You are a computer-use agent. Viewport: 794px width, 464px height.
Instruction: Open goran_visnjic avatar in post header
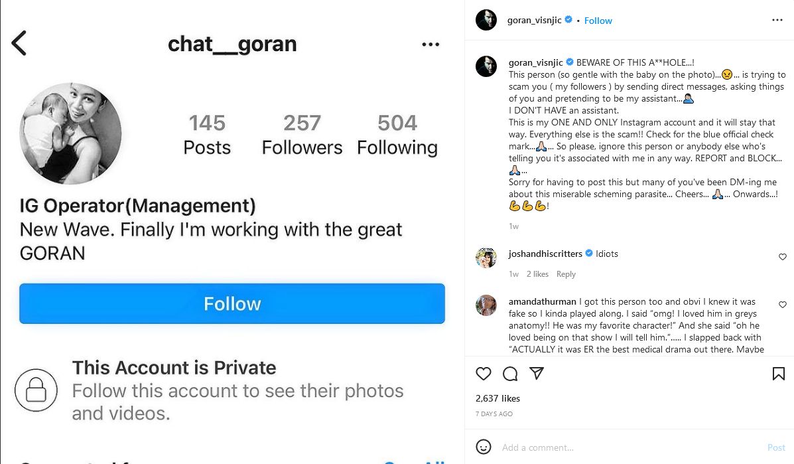486,21
